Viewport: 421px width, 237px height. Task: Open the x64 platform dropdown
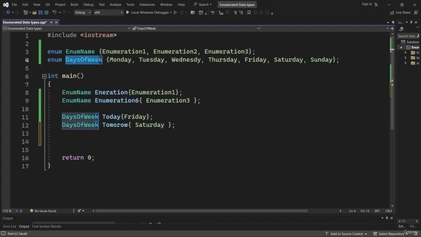(108, 13)
